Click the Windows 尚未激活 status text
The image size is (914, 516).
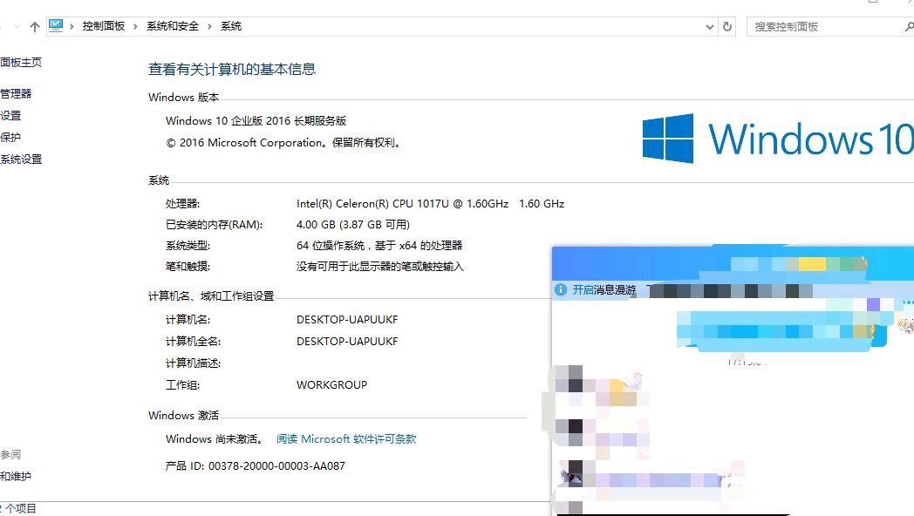215,439
